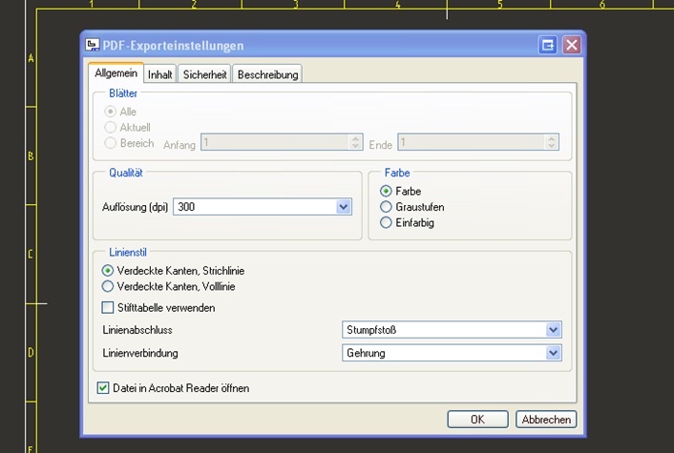Open the Sicherheit tab

tap(204, 74)
